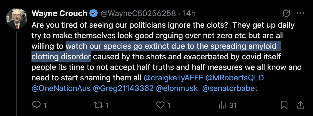Open the @craigkellyAFEE mention

pos(173,78)
